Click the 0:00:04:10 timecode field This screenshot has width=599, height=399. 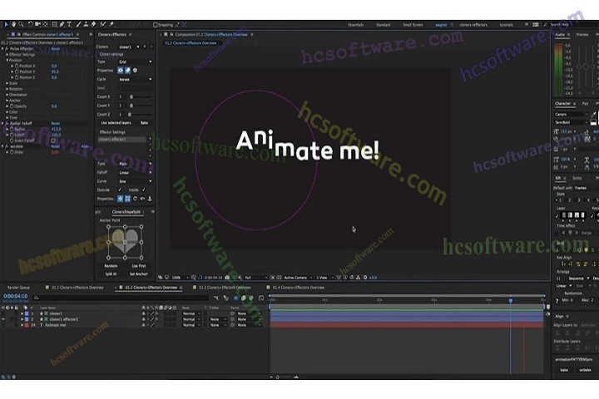tap(15, 296)
